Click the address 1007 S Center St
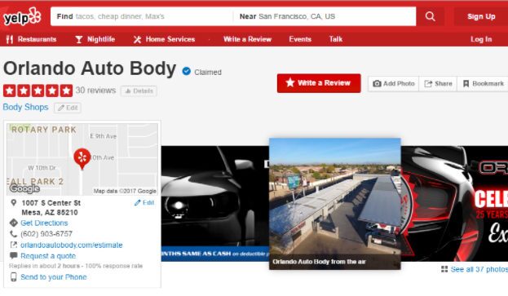The height and width of the screenshot is (296, 508). (x=51, y=203)
